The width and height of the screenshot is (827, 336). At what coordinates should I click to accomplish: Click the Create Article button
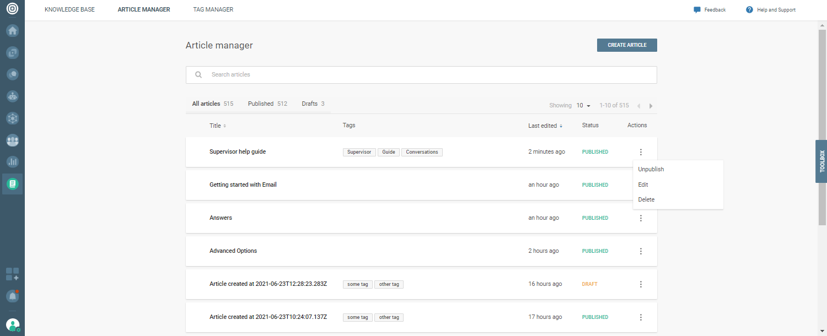pos(627,45)
